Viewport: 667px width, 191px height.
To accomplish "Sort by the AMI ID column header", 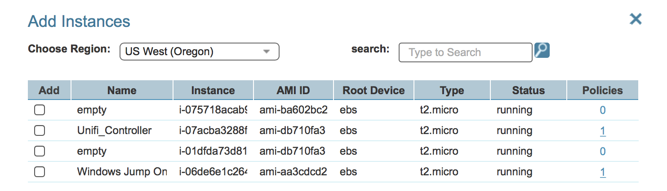I will tap(293, 90).
